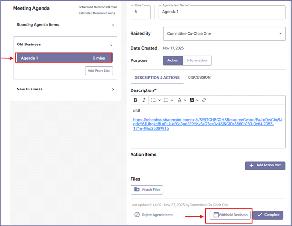292x226 pixels.
Task: Expand Standing Agenda Items section
Action: point(113,24)
